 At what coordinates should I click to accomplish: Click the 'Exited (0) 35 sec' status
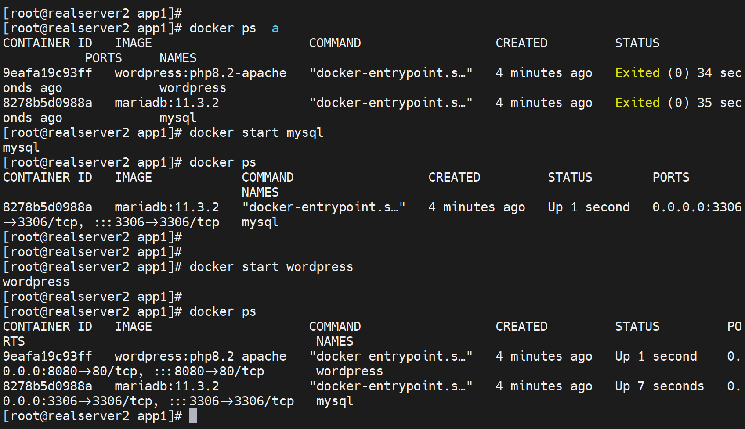click(x=678, y=103)
